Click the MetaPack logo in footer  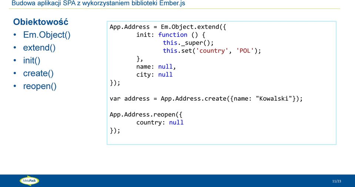30,181
